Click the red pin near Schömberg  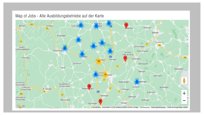(125, 59)
